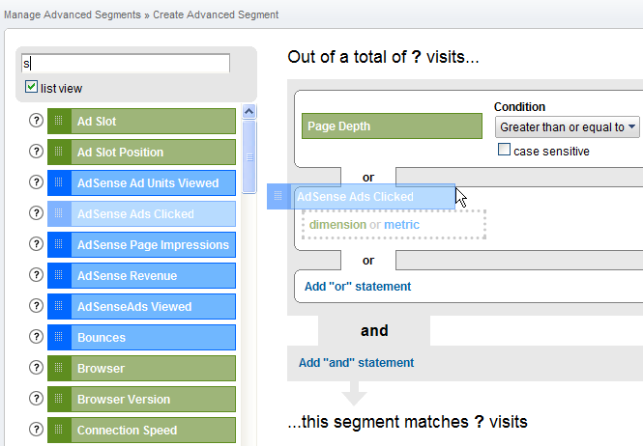Select the AdSense Revenue metric
Screen dimensions: 643x446
coord(141,276)
